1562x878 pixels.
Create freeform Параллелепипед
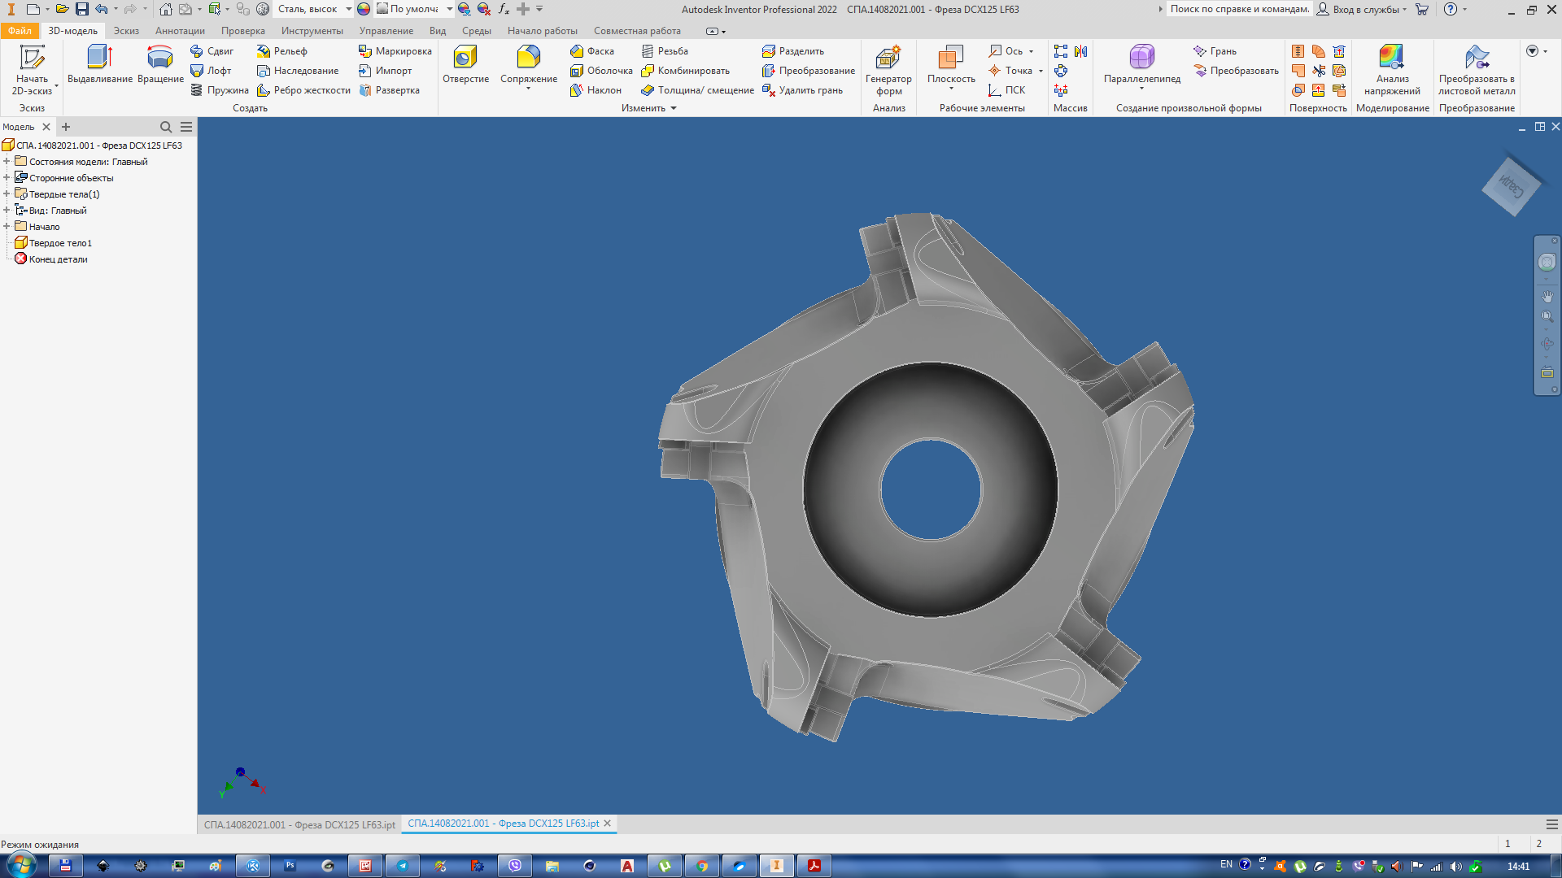click(1141, 65)
